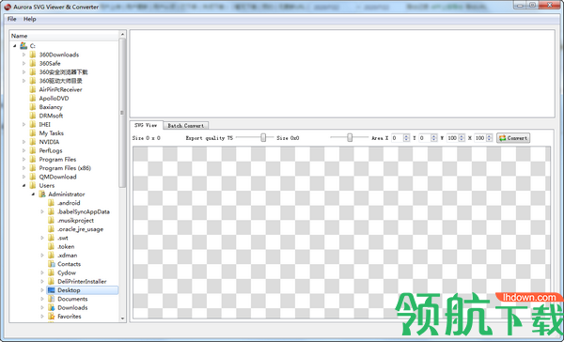564x342 pixels.
Task: Click the Area Y input field
Action: coord(425,138)
